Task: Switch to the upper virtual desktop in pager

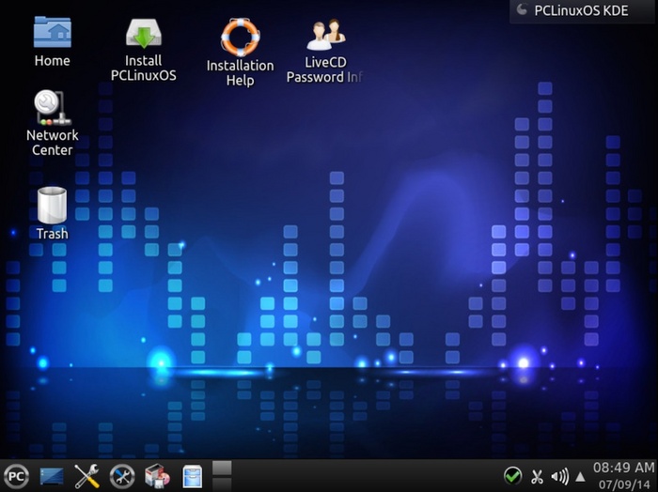Action: pyautogui.click(x=222, y=469)
